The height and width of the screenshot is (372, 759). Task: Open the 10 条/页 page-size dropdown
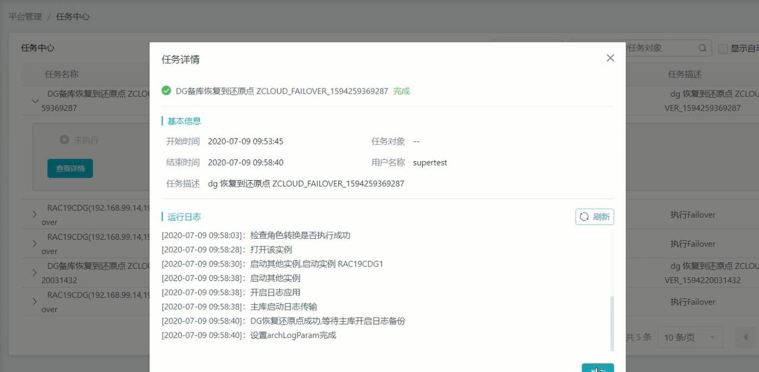pyautogui.click(x=690, y=337)
